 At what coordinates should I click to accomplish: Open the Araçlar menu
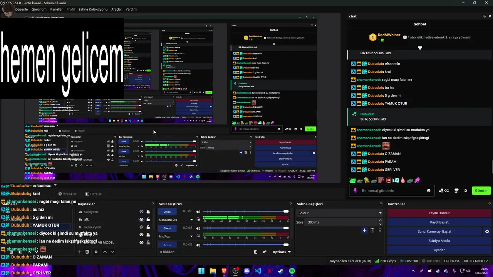117,9
